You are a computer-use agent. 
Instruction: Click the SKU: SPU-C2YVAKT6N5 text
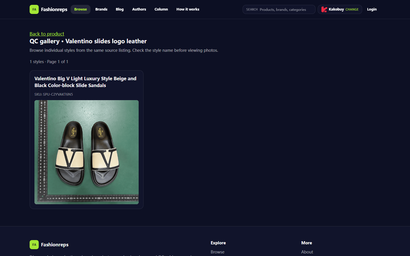tap(54, 94)
